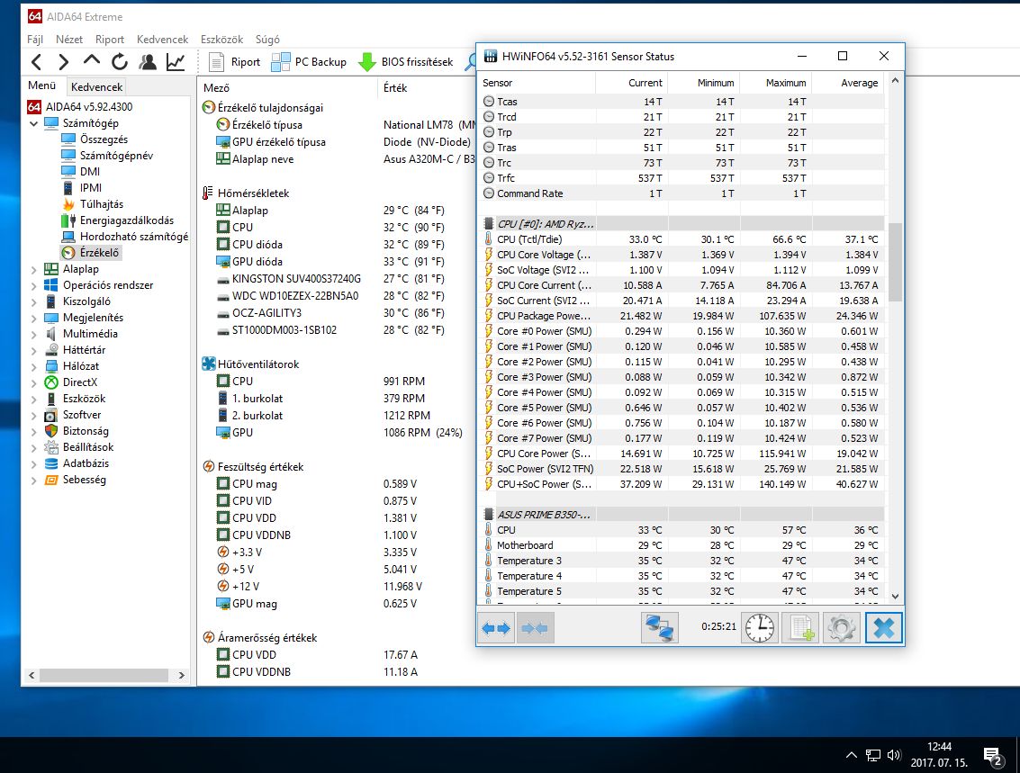1020x773 pixels.
Task: Select CPU Package Power sensor row
Action: 682,316
